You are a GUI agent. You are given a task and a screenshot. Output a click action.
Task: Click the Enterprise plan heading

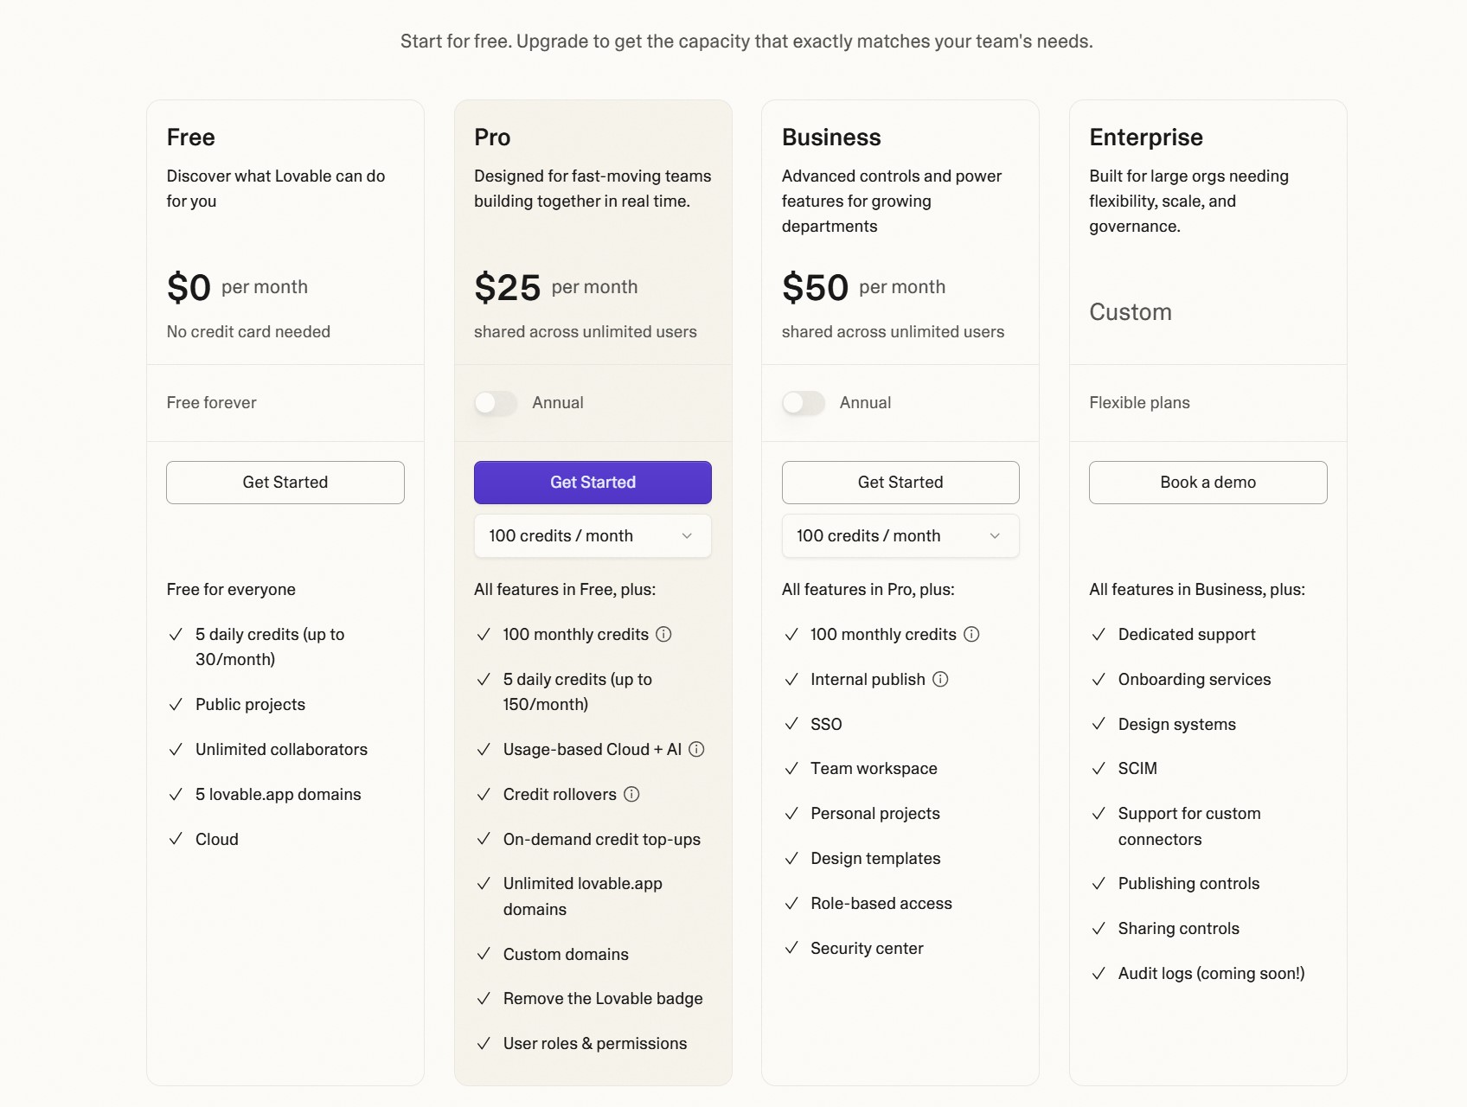pos(1146,138)
